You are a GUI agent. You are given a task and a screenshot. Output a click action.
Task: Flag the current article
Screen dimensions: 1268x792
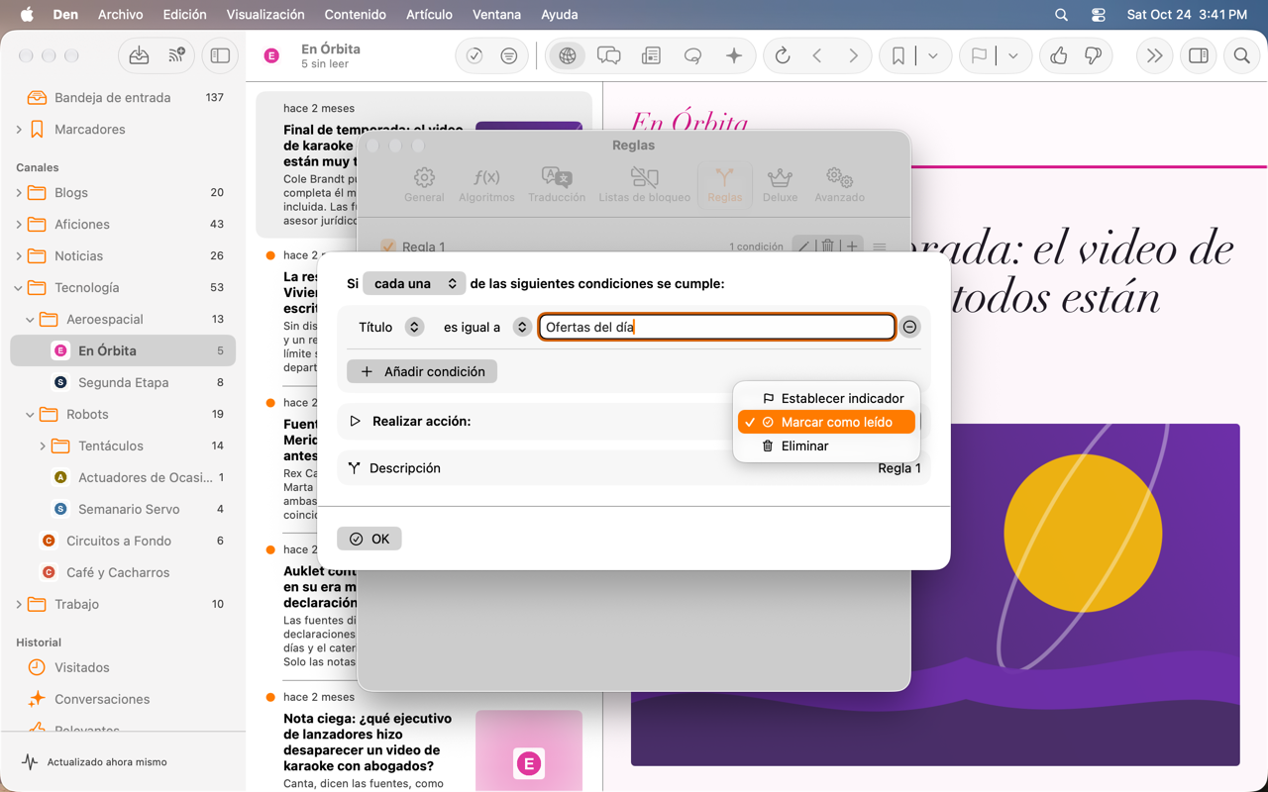(x=979, y=56)
